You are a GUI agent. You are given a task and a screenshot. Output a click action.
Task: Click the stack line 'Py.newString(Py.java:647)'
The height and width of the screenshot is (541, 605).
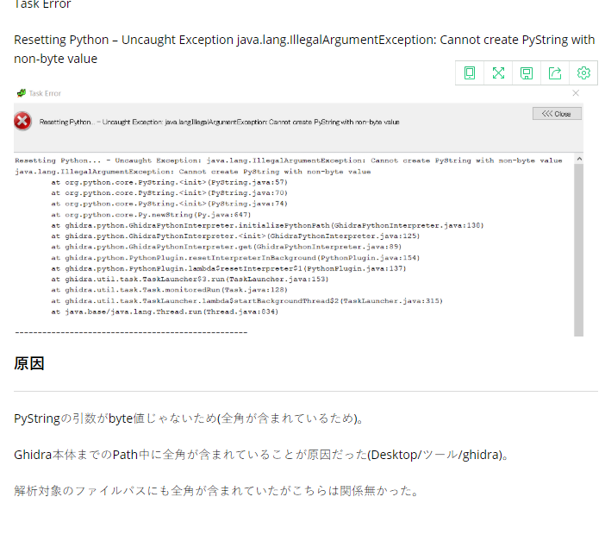coord(152,215)
